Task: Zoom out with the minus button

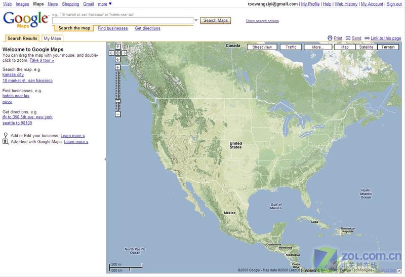Action: pyautogui.click(x=118, y=114)
